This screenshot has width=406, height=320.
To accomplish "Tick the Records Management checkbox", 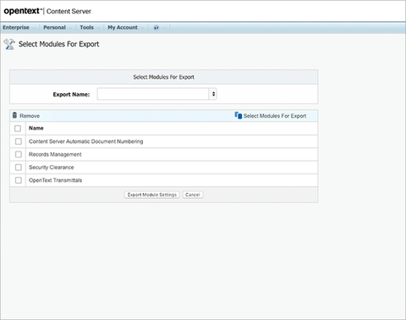I will [x=19, y=154].
